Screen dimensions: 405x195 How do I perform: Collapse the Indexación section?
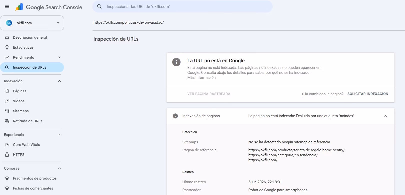click(x=59, y=81)
